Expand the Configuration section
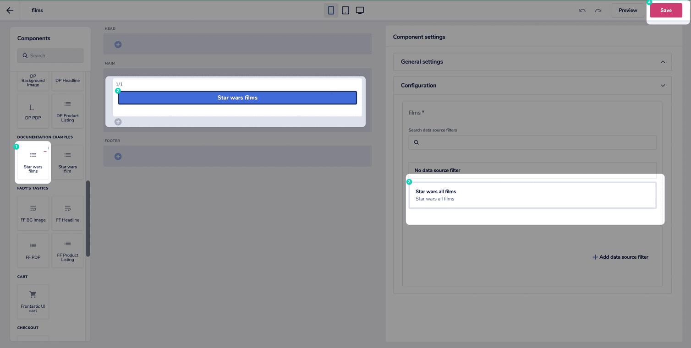Screen dimensions: 691x348 click(532, 85)
